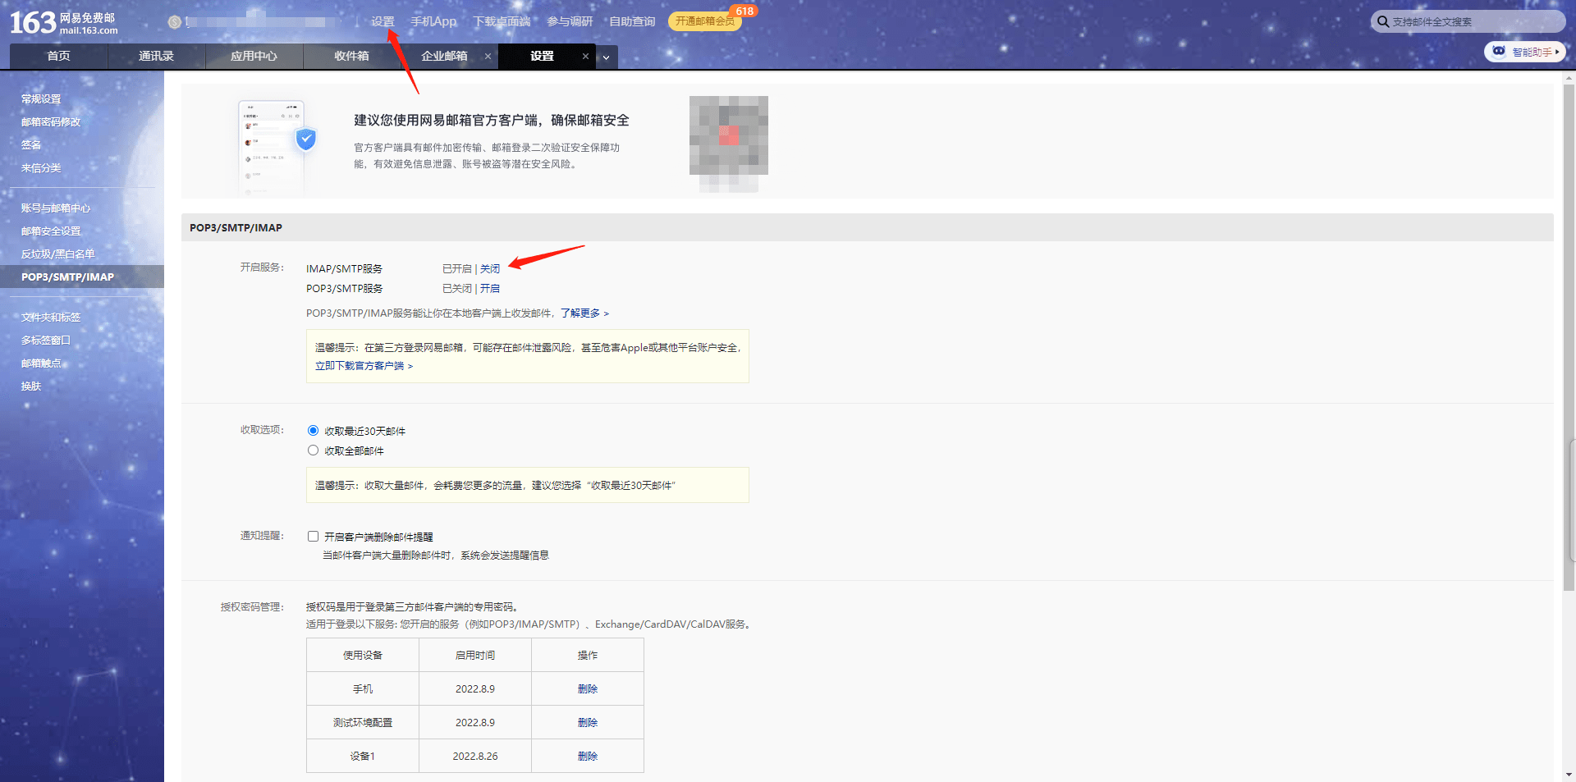Switch to the 收件箱 tab

[351, 57]
